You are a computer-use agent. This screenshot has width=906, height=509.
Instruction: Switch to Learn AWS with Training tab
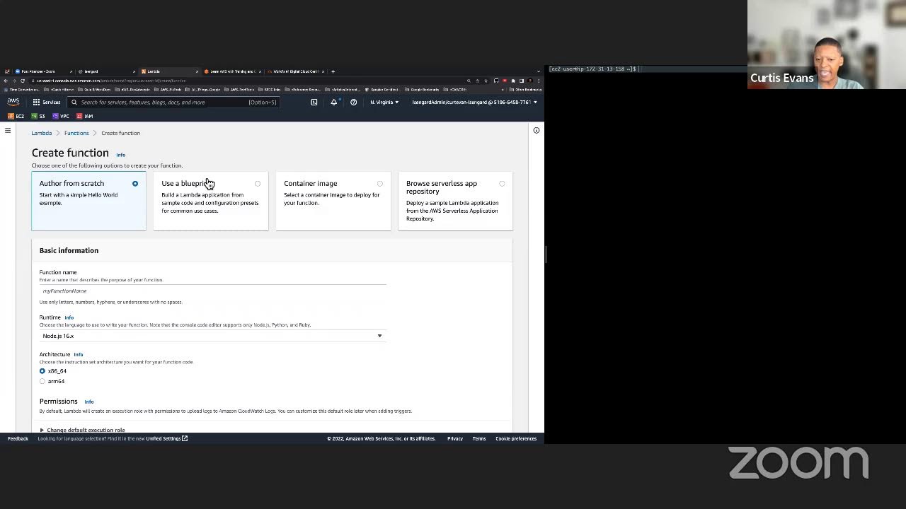point(232,71)
